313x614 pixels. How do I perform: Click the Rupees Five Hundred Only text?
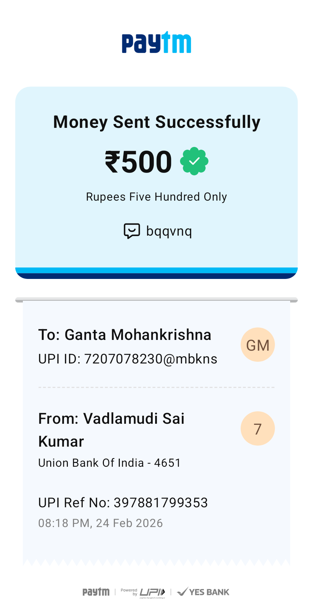coord(156,197)
